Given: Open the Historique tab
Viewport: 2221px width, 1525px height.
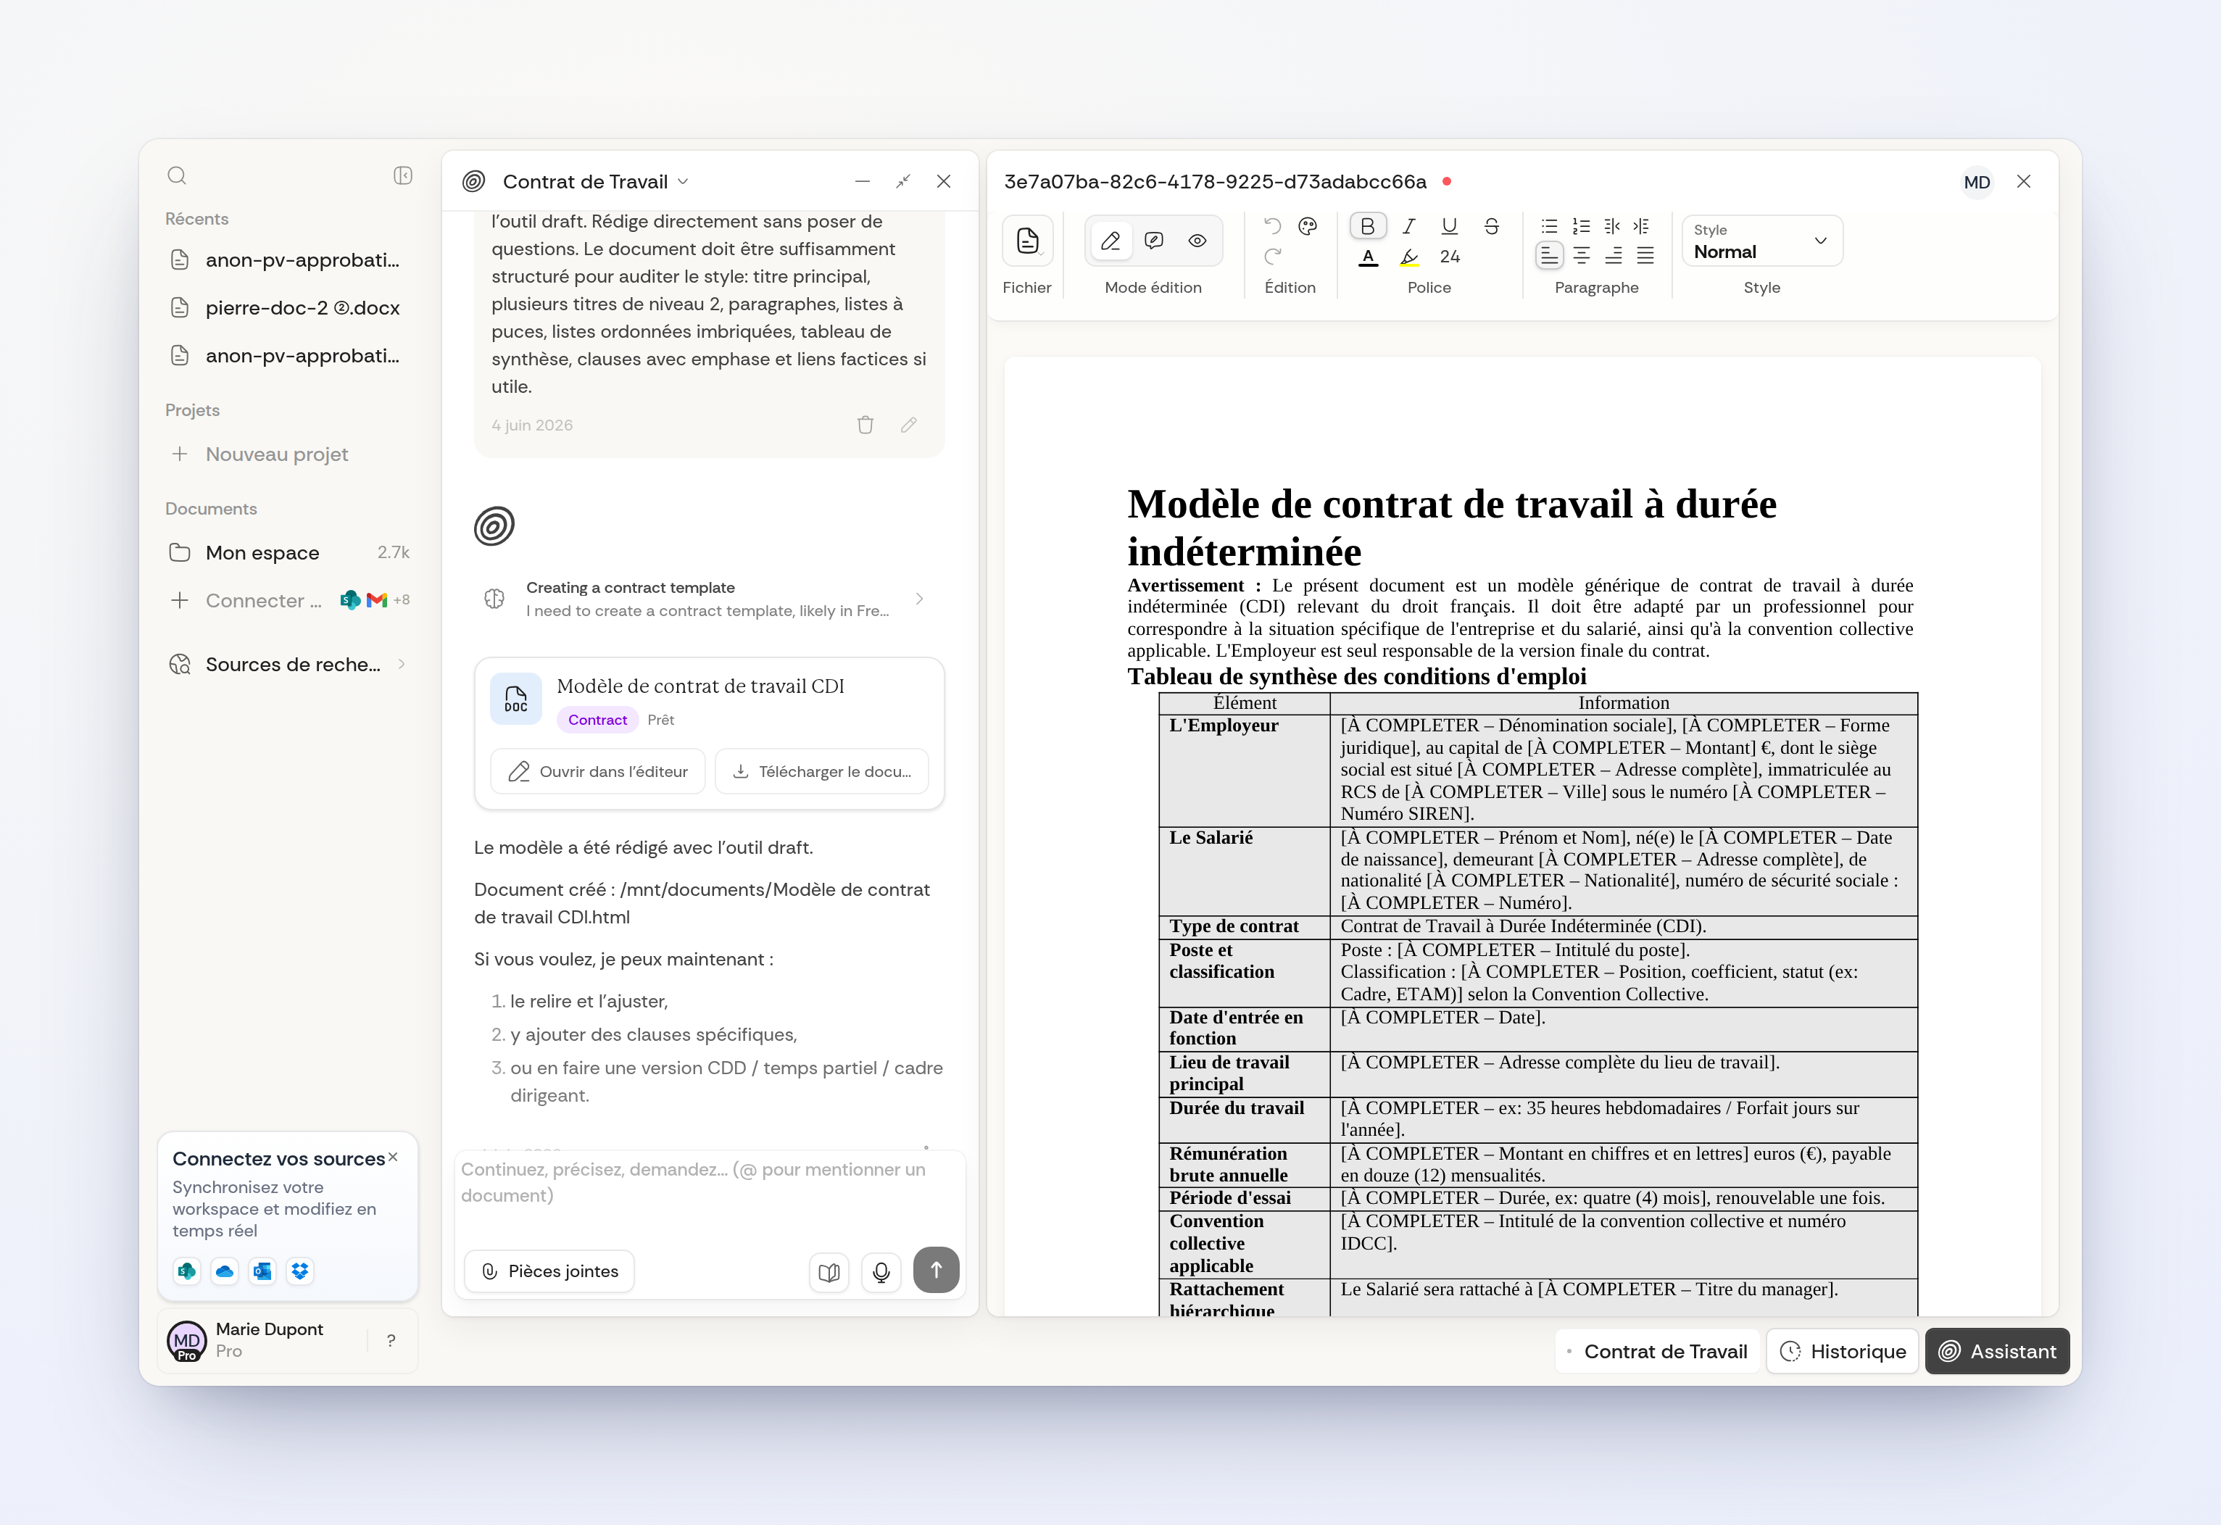Looking at the screenshot, I should pos(1842,1351).
